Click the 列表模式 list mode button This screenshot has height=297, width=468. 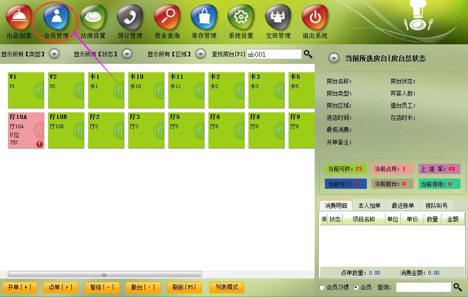(x=227, y=287)
